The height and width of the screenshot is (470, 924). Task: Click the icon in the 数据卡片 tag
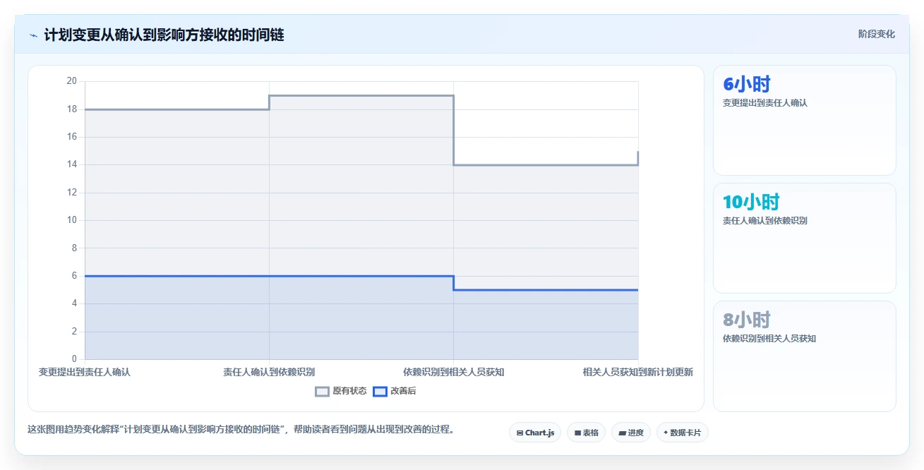tap(666, 433)
